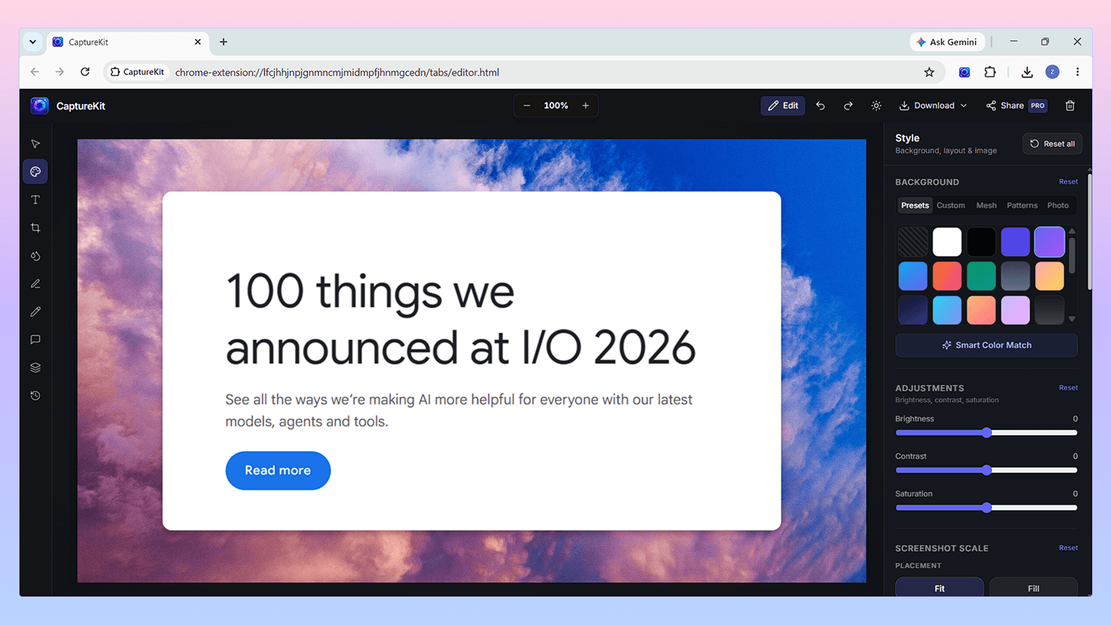Open the browser Extensions puzzle icon
Viewport: 1111px width, 625px height.
point(990,72)
